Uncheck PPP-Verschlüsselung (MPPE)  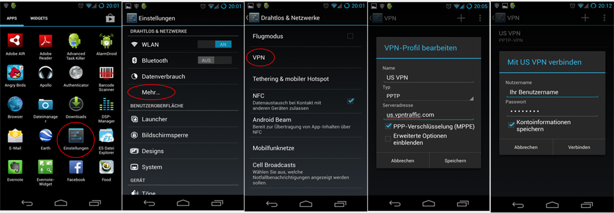tap(388, 126)
